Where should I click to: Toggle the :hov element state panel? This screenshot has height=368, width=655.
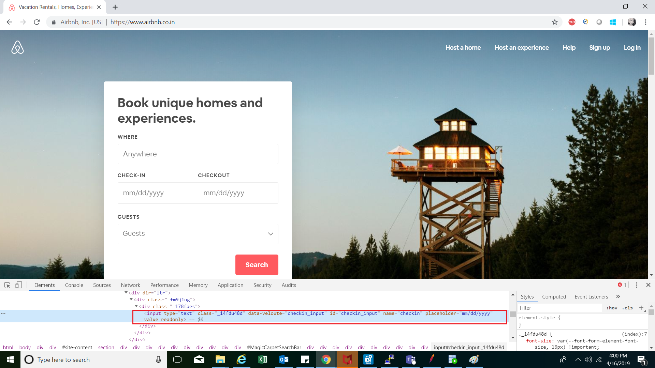[x=612, y=308]
